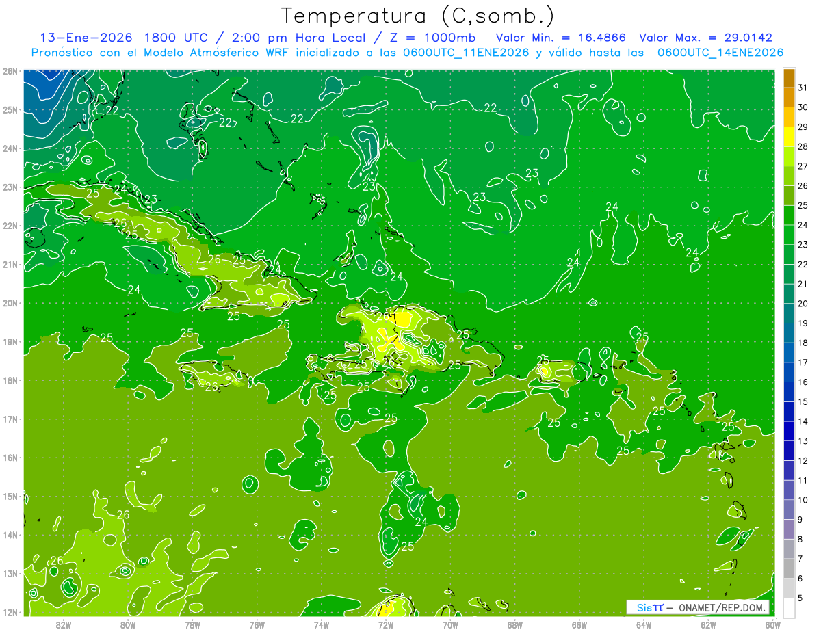Image resolution: width=821 pixels, height=634 pixels.
Task: Click the yellow legend swatch between 28 and 29
Action: coord(789,137)
